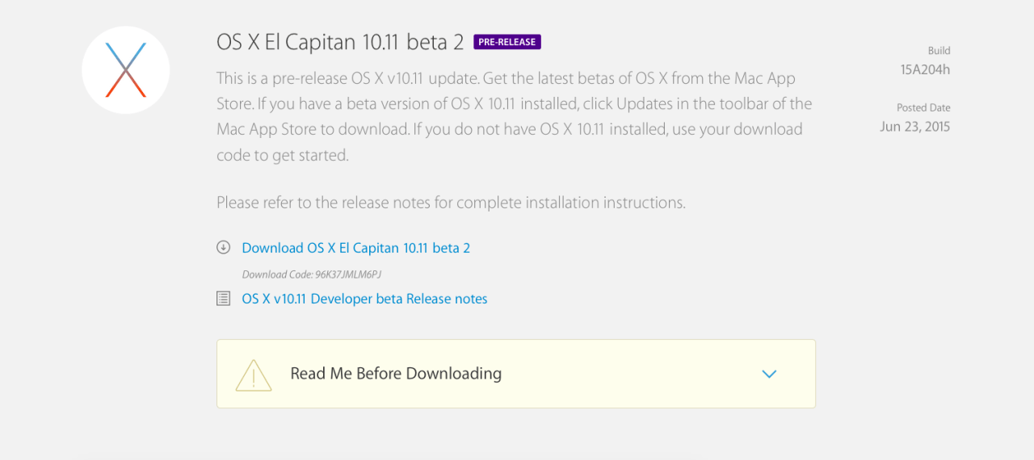Click the OS X El Capitan logo
Image resolution: width=1034 pixels, height=460 pixels.
point(126,70)
